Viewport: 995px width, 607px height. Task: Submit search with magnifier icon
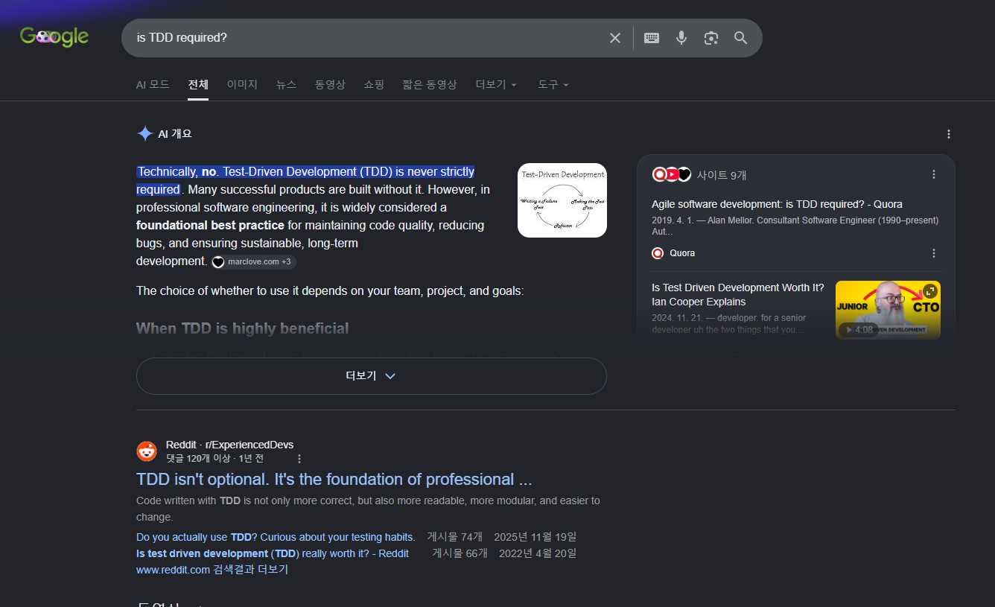740,38
